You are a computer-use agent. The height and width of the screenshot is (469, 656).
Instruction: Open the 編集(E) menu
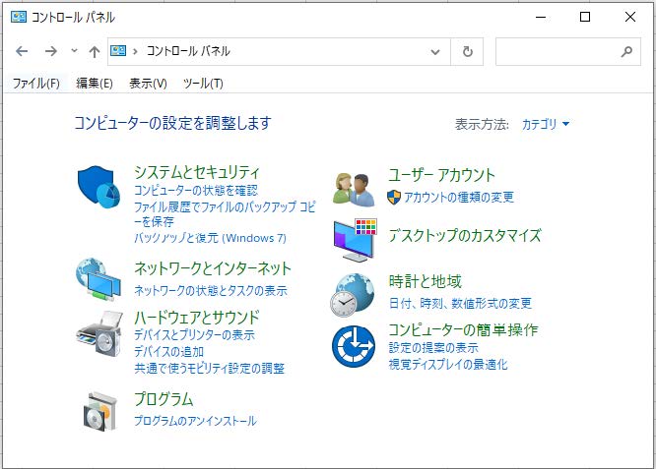[x=95, y=84]
